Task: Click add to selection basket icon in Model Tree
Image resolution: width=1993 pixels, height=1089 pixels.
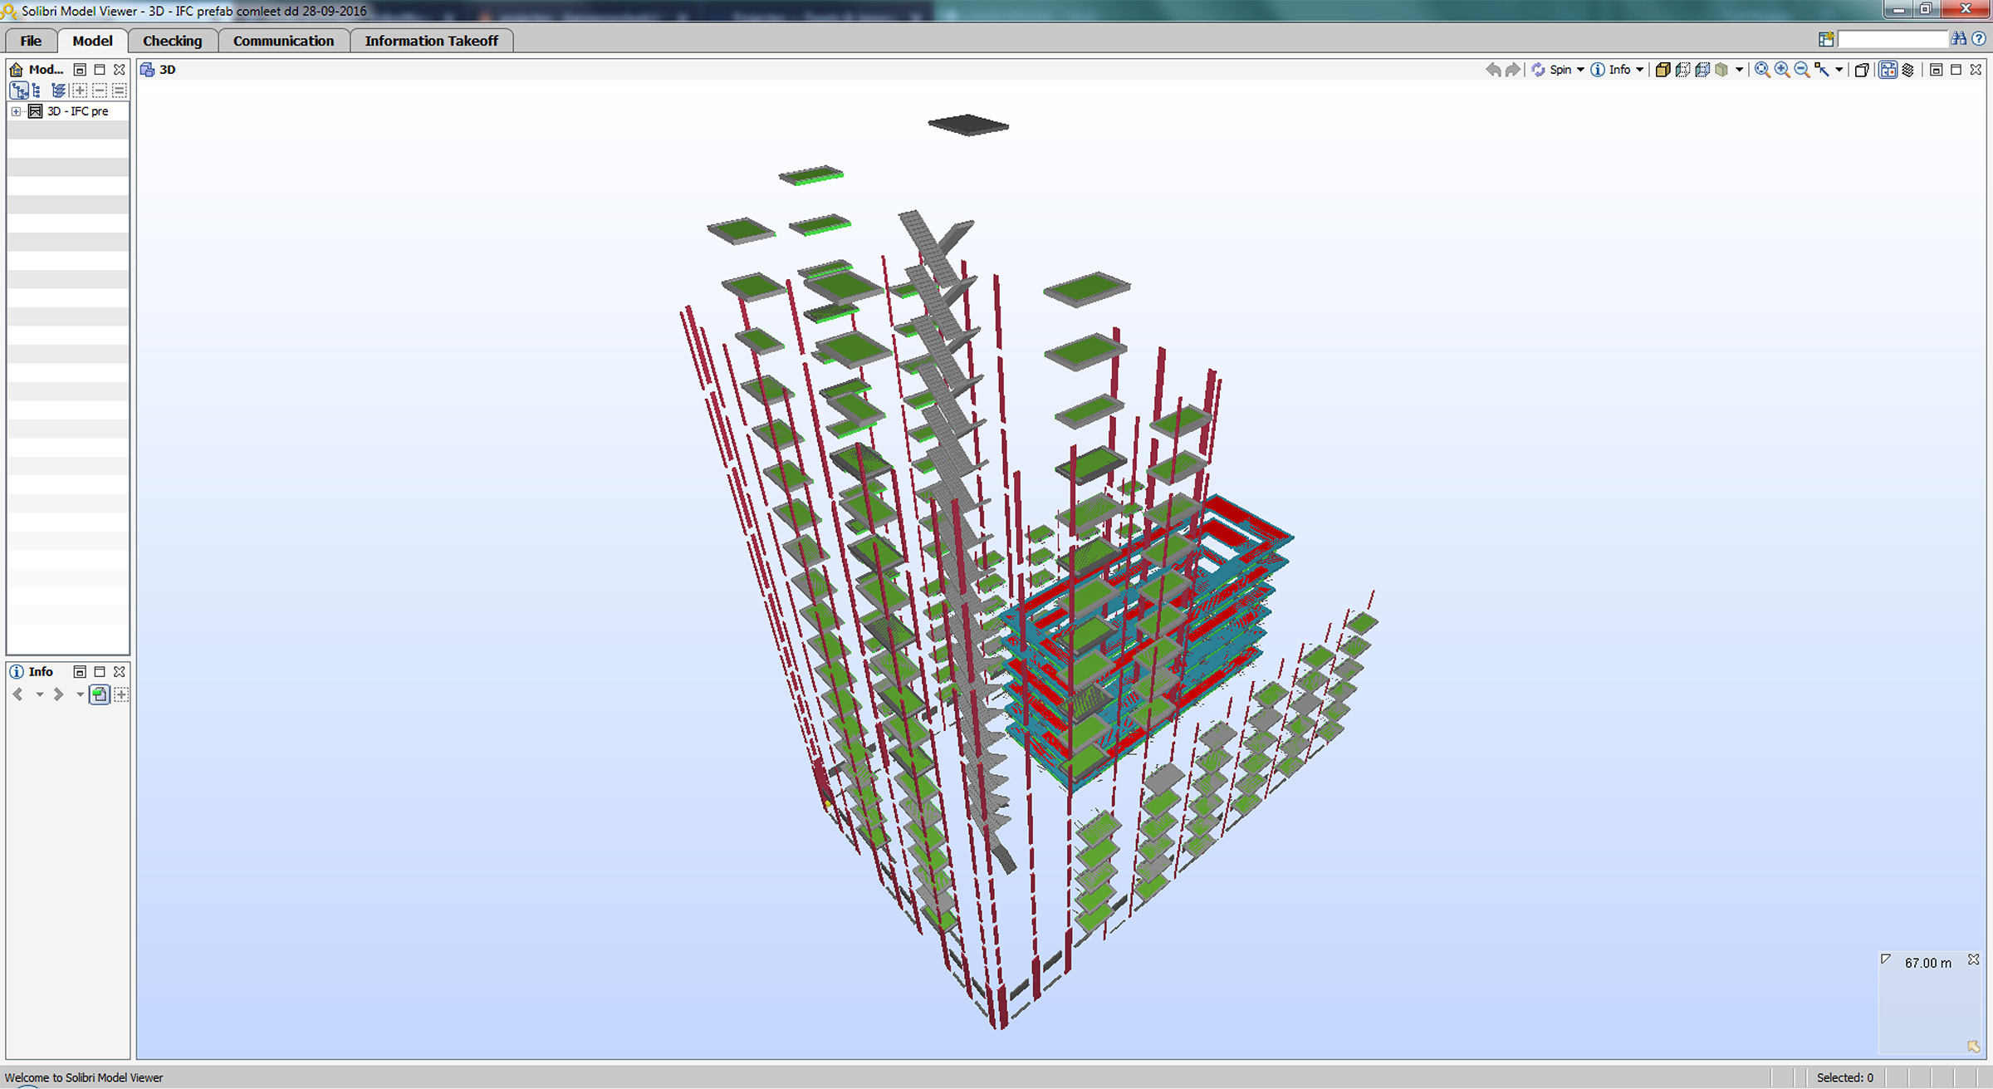Action: (x=80, y=90)
